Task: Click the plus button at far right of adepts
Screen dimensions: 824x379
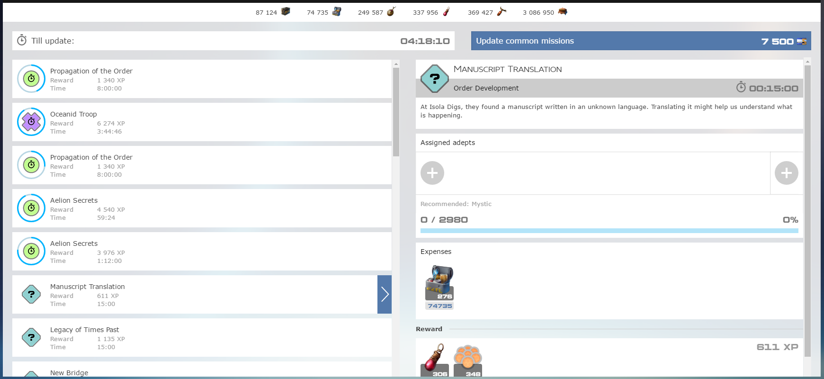Action: pyautogui.click(x=787, y=173)
